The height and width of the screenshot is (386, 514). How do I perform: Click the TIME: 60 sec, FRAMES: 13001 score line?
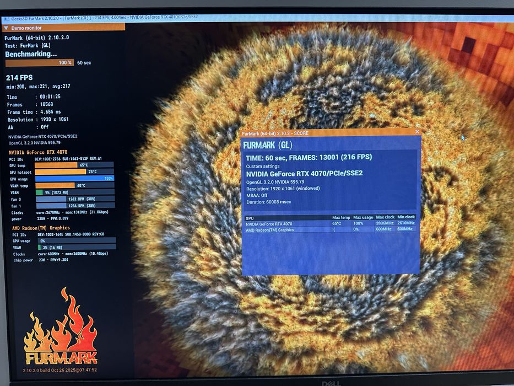point(309,157)
